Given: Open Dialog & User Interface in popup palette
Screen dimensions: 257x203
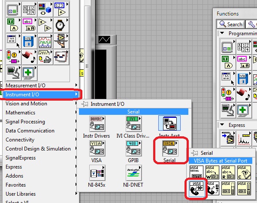Looking at the screenshot, I should pos(13,41).
